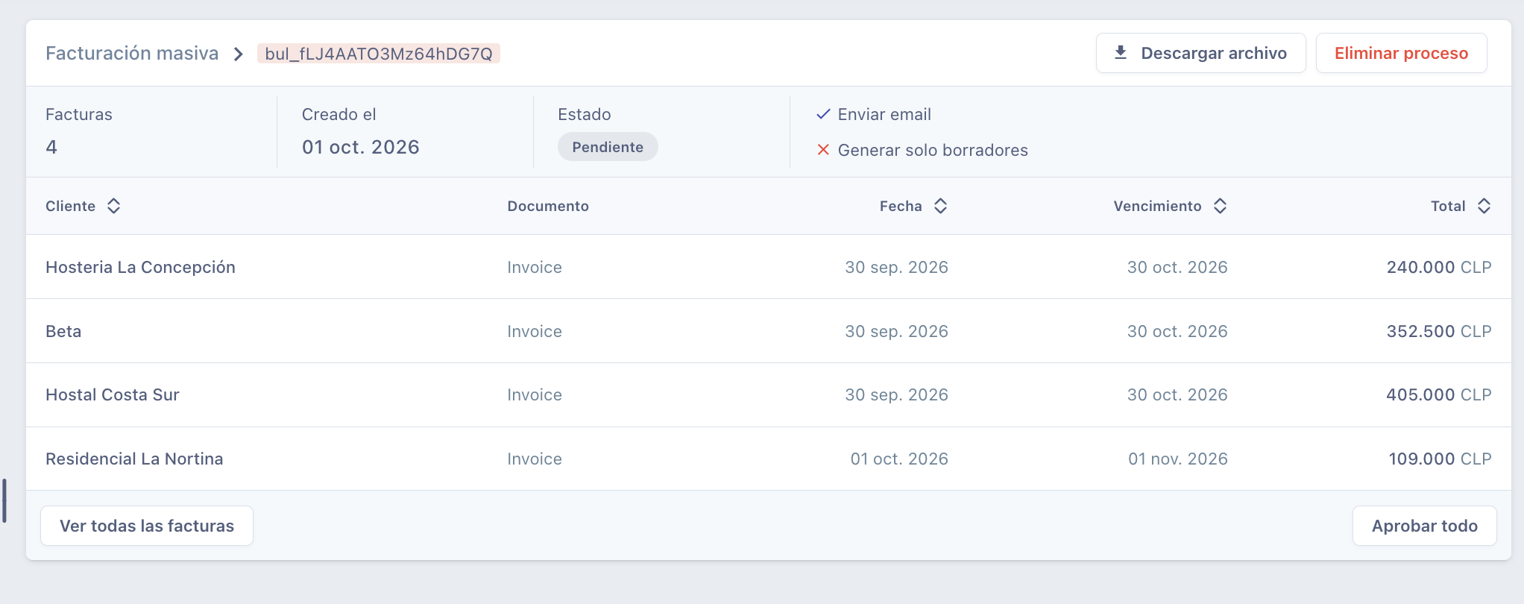Click the Eliminar proceso button

coord(1401,53)
